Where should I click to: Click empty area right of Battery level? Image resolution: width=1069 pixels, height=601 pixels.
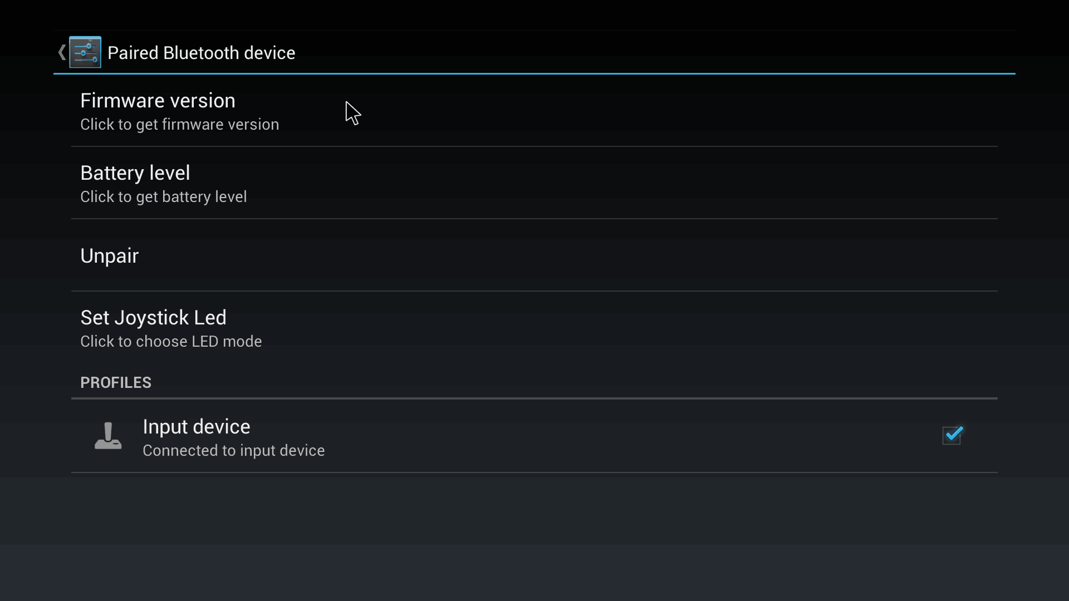tap(612, 183)
